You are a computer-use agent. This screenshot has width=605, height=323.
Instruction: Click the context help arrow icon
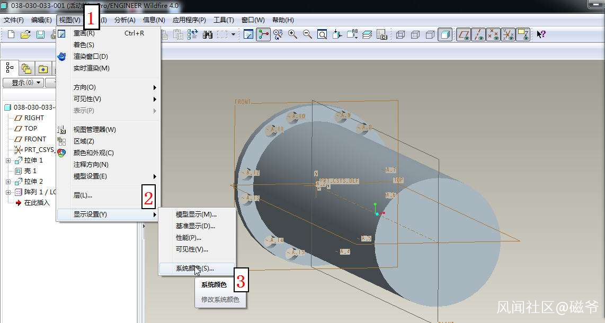click(x=541, y=34)
